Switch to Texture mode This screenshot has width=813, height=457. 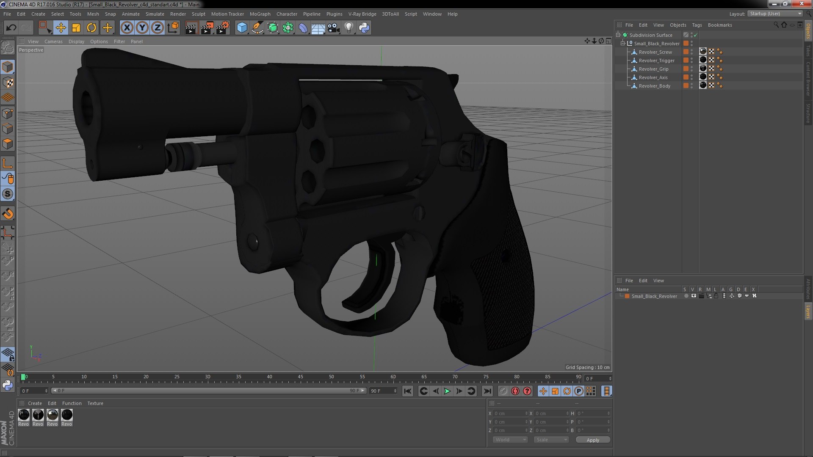(8, 82)
